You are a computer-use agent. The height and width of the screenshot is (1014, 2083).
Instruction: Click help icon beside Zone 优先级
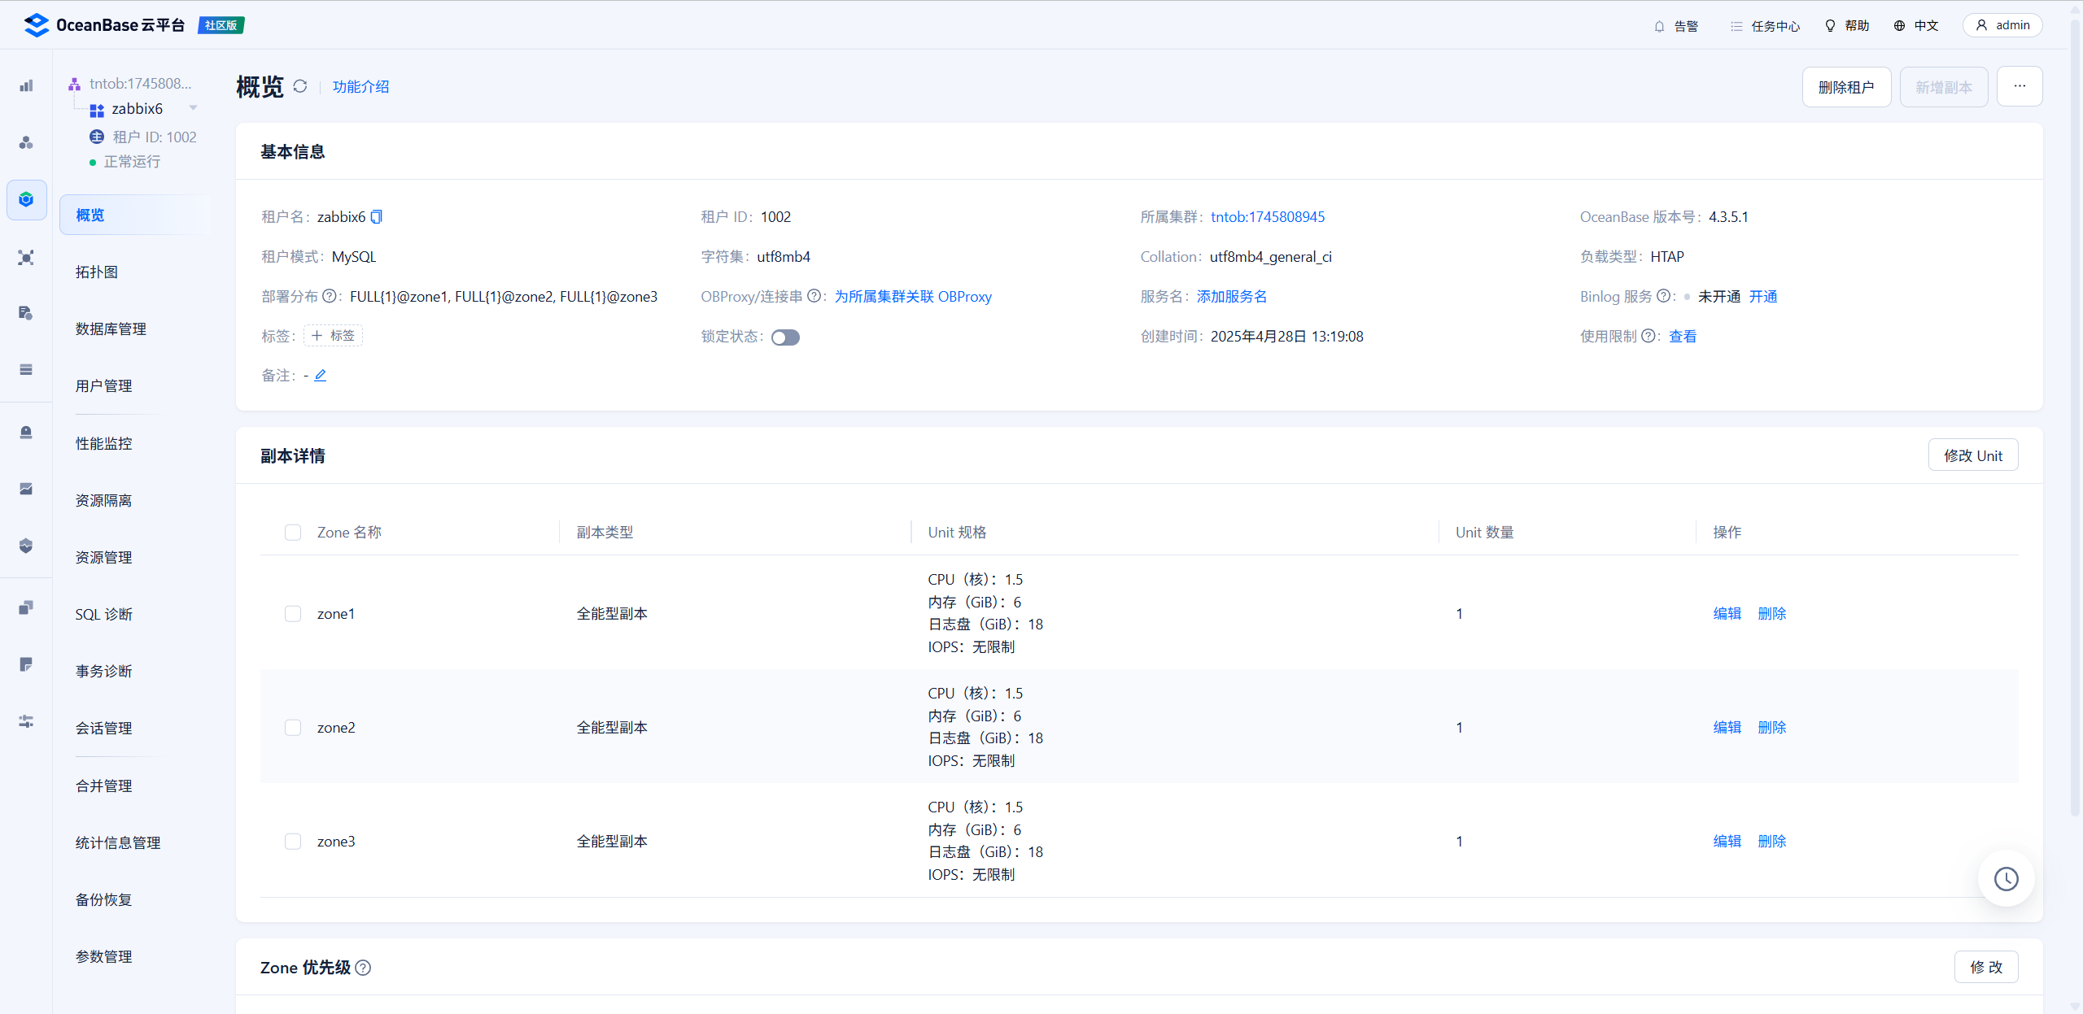click(x=364, y=968)
